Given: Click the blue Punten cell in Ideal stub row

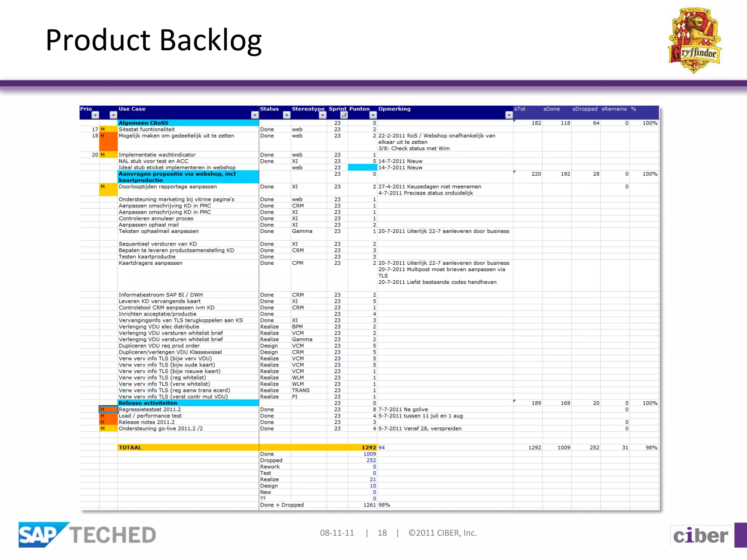Looking at the screenshot, I should click(x=363, y=167).
